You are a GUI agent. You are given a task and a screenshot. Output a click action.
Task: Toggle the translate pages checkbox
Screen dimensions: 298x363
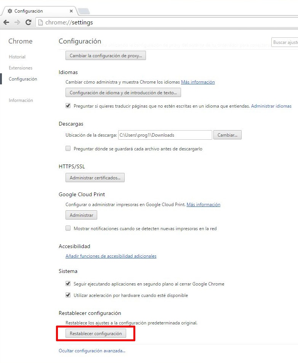coord(68,106)
